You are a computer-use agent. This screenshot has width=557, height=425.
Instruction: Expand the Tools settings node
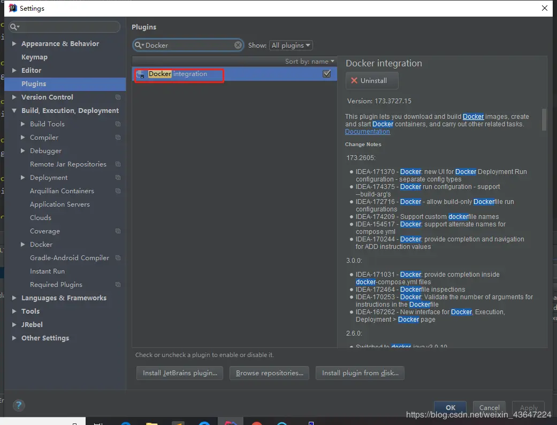coord(14,312)
